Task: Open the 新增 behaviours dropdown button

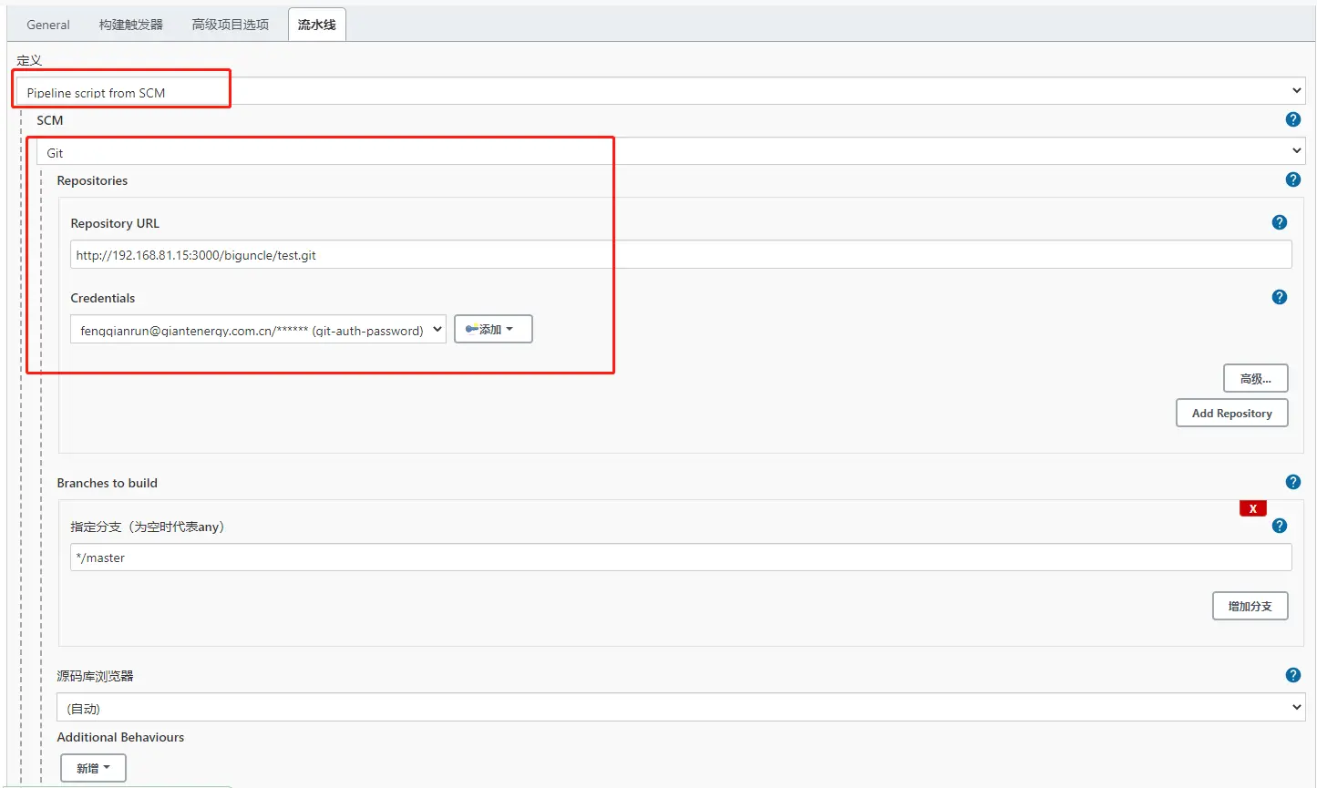Action: point(93,768)
